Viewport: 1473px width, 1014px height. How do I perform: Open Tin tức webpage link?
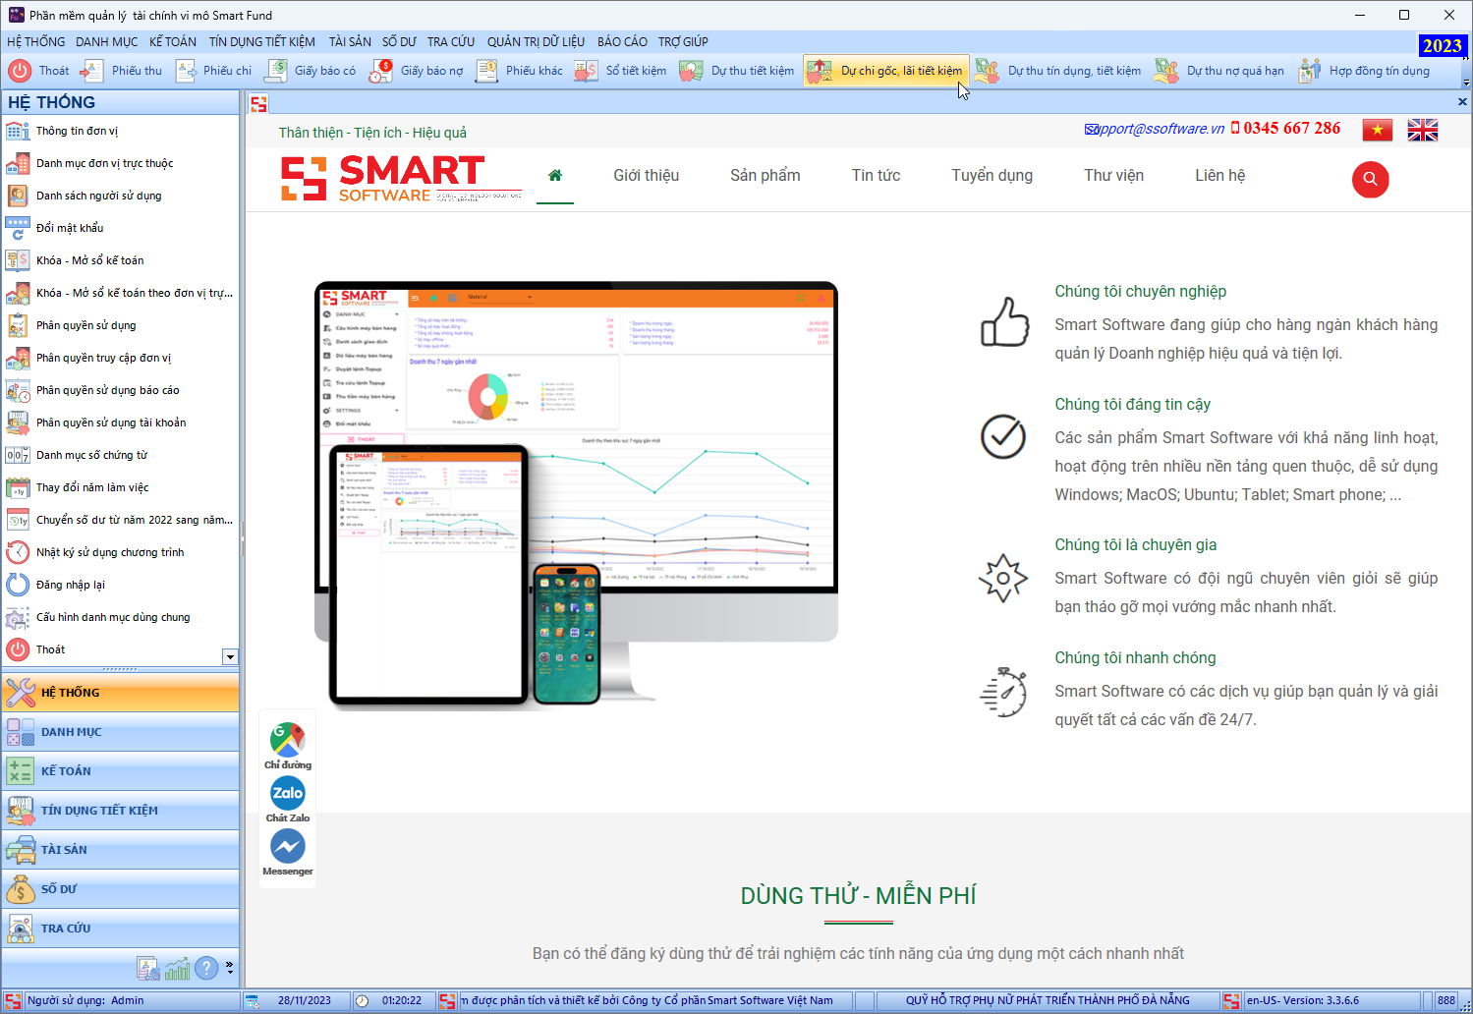(876, 175)
